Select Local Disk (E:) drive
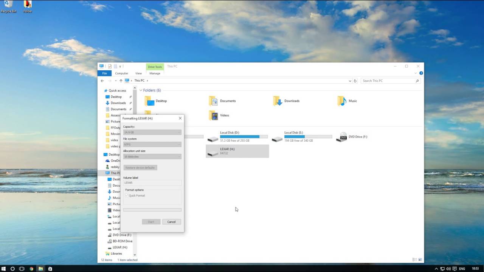 [x=302, y=137]
